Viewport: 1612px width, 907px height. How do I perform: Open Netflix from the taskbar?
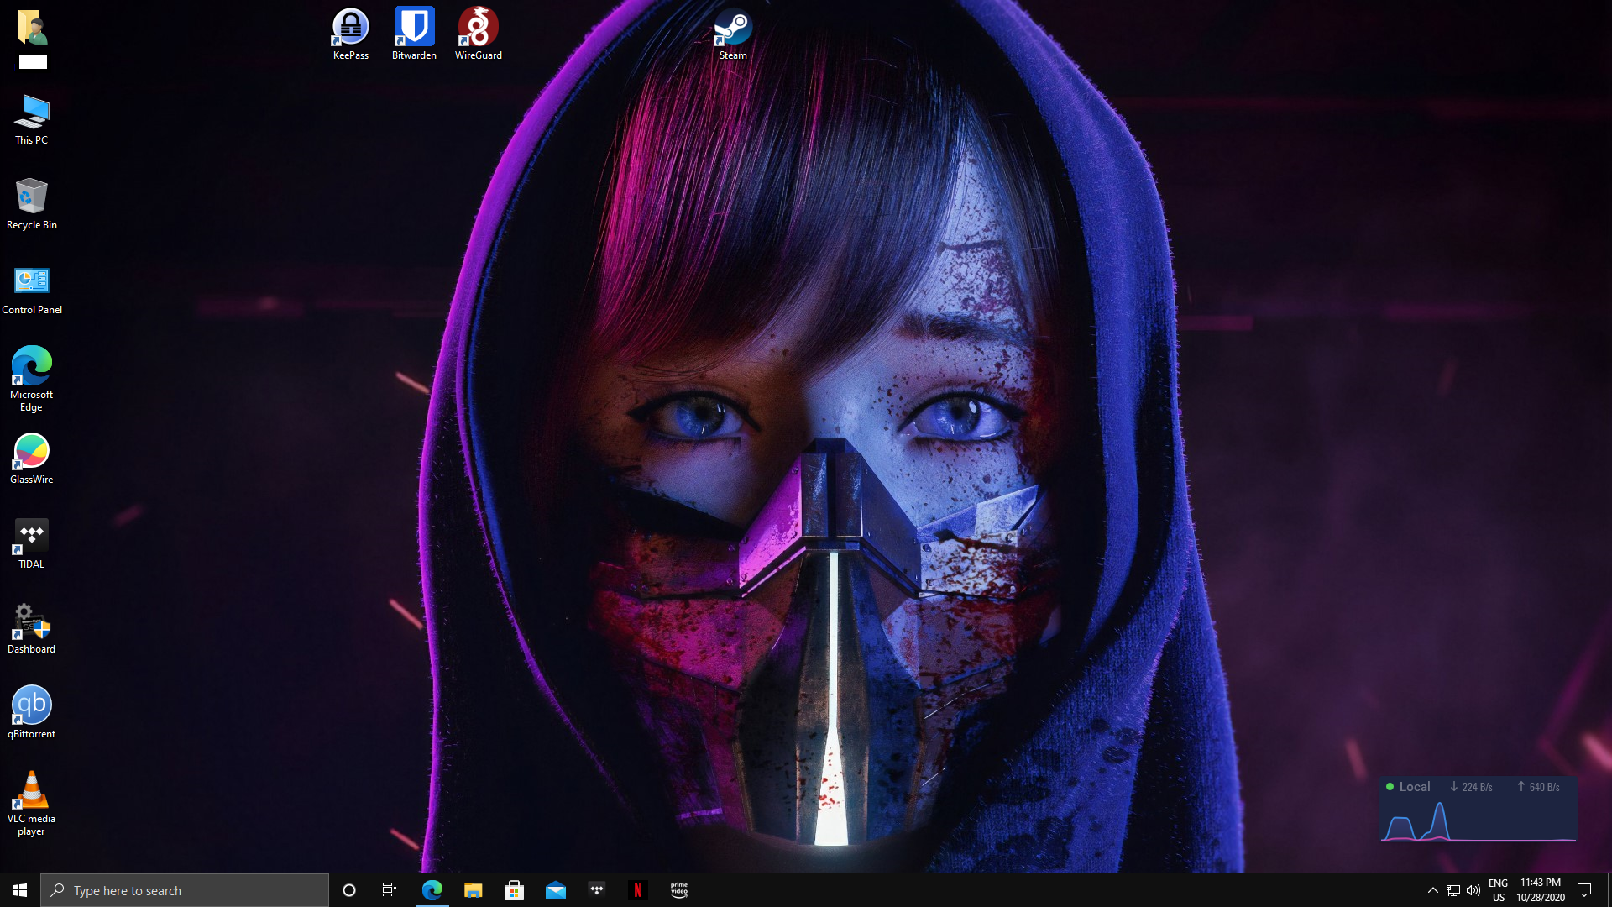(x=638, y=890)
